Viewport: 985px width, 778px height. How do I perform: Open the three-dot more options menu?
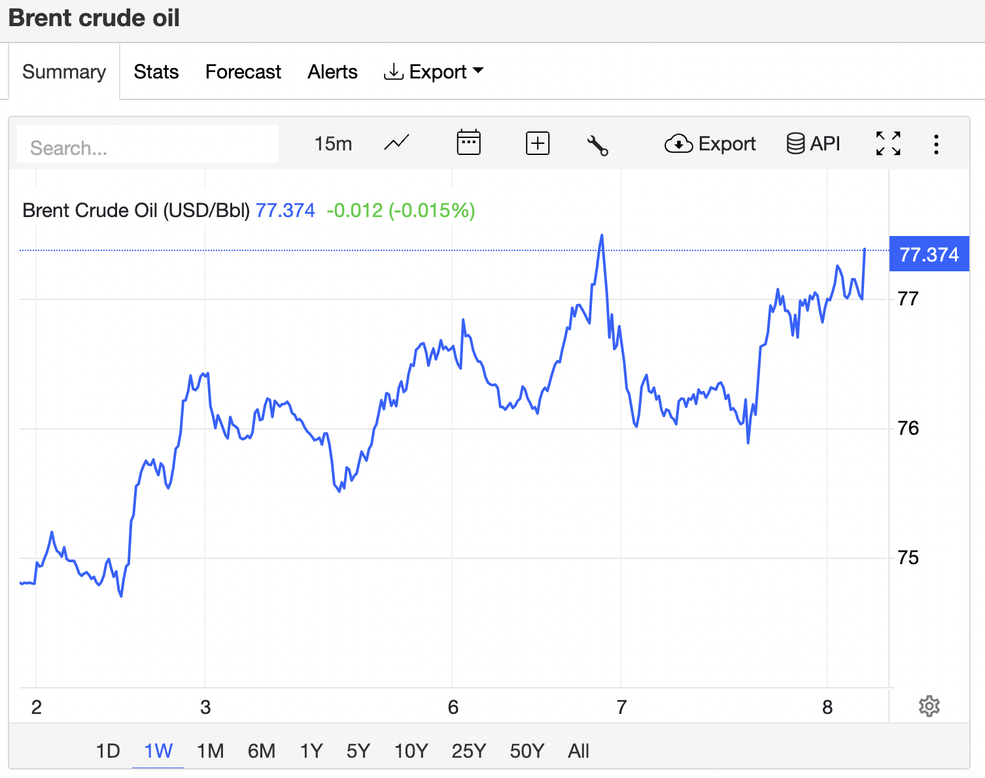point(936,144)
